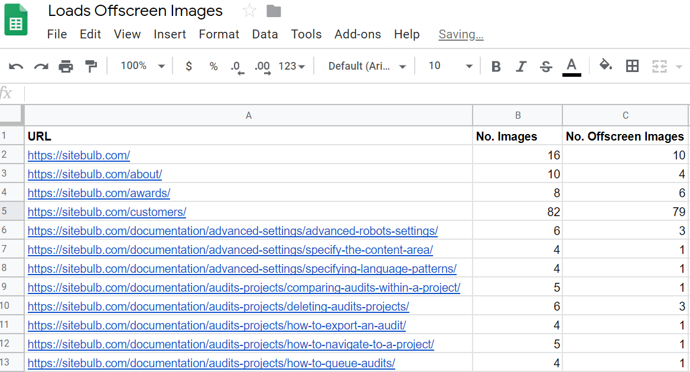690x372 pixels.
Task: Open the deleting-audits-projects link
Action: coord(218,306)
